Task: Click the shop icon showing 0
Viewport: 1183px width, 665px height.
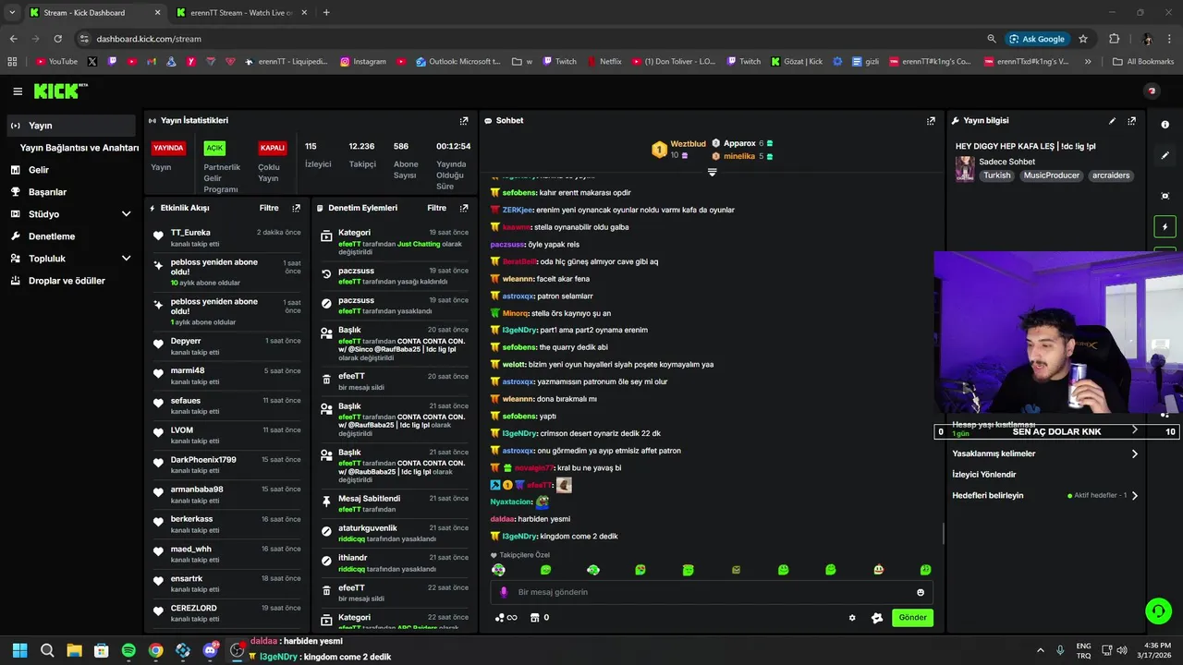Action: (x=540, y=618)
